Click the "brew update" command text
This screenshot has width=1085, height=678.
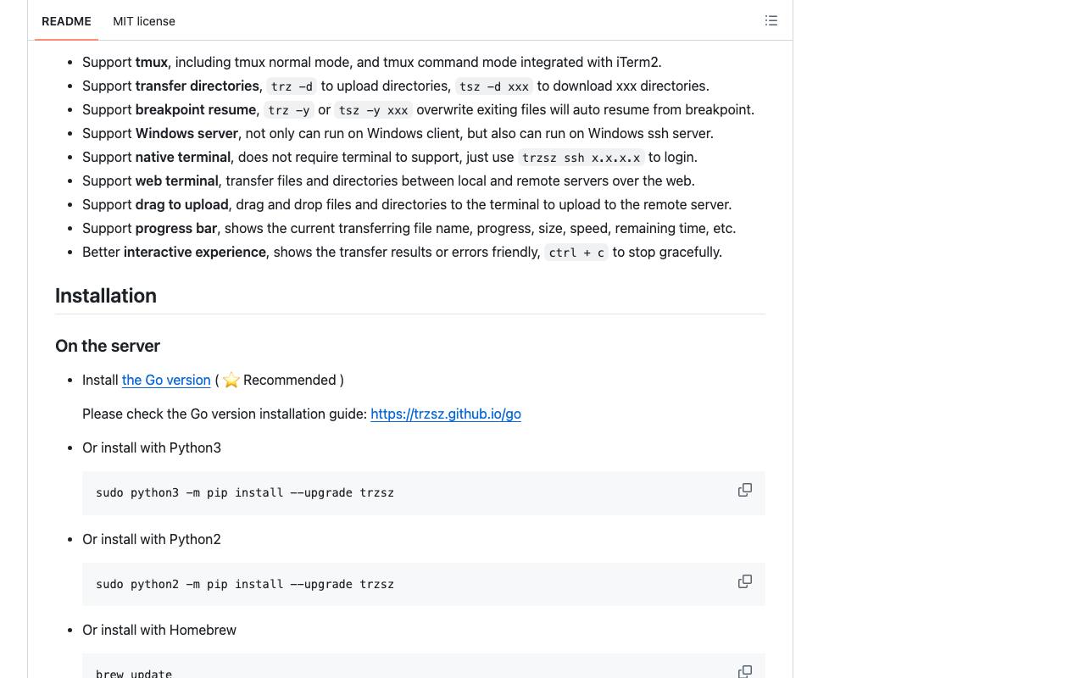(x=134, y=673)
